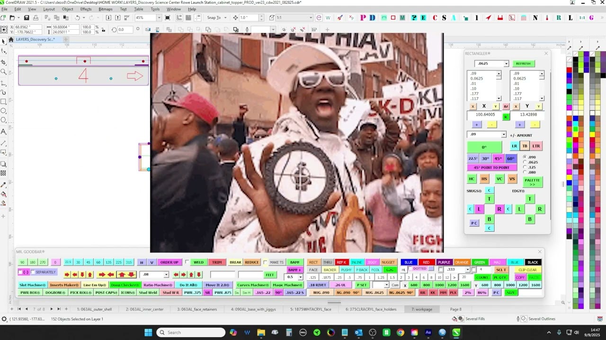Open the +/- AMOUNT .09 dropdown
Screen dimensions: 606x340
click(504, 135)
